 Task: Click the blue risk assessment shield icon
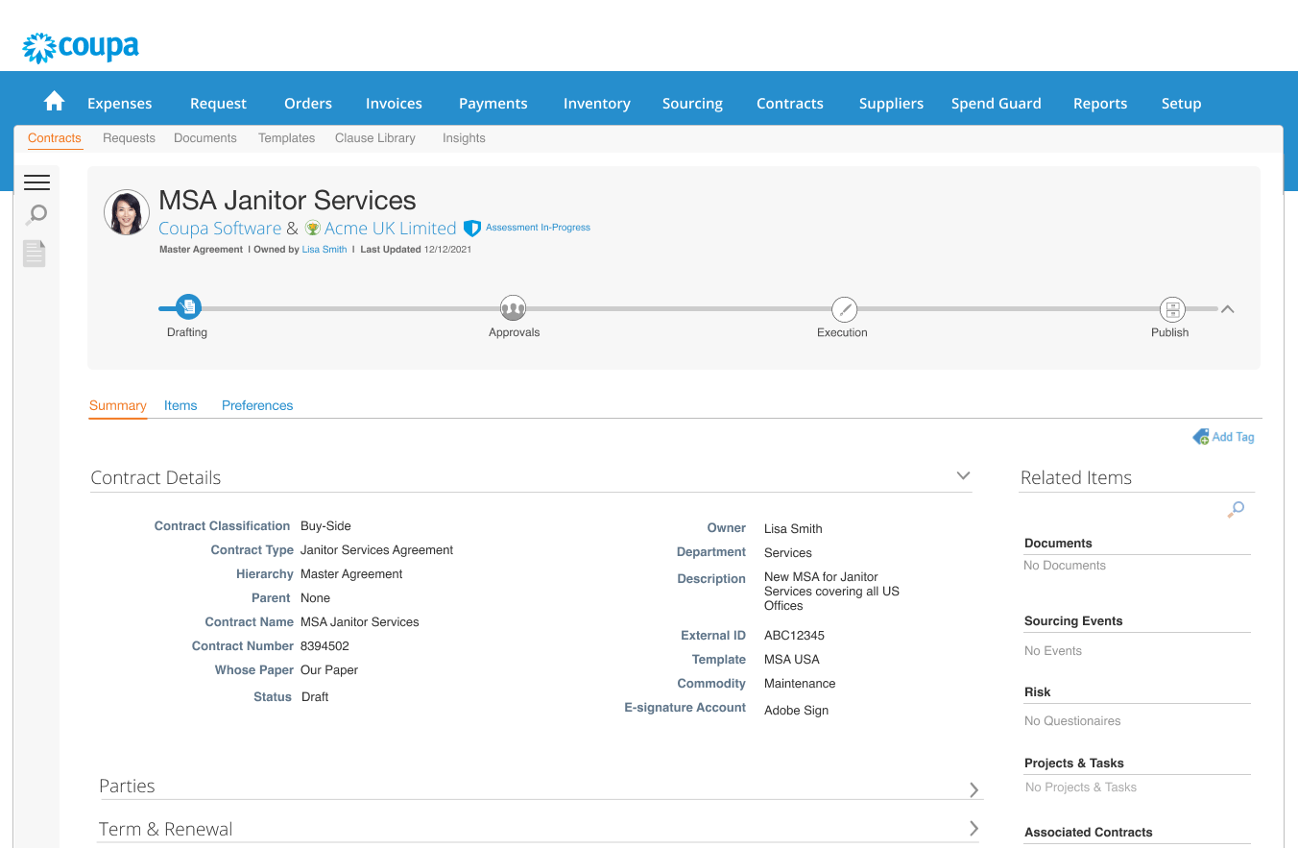pyautogui.click(x=471, y=229)
